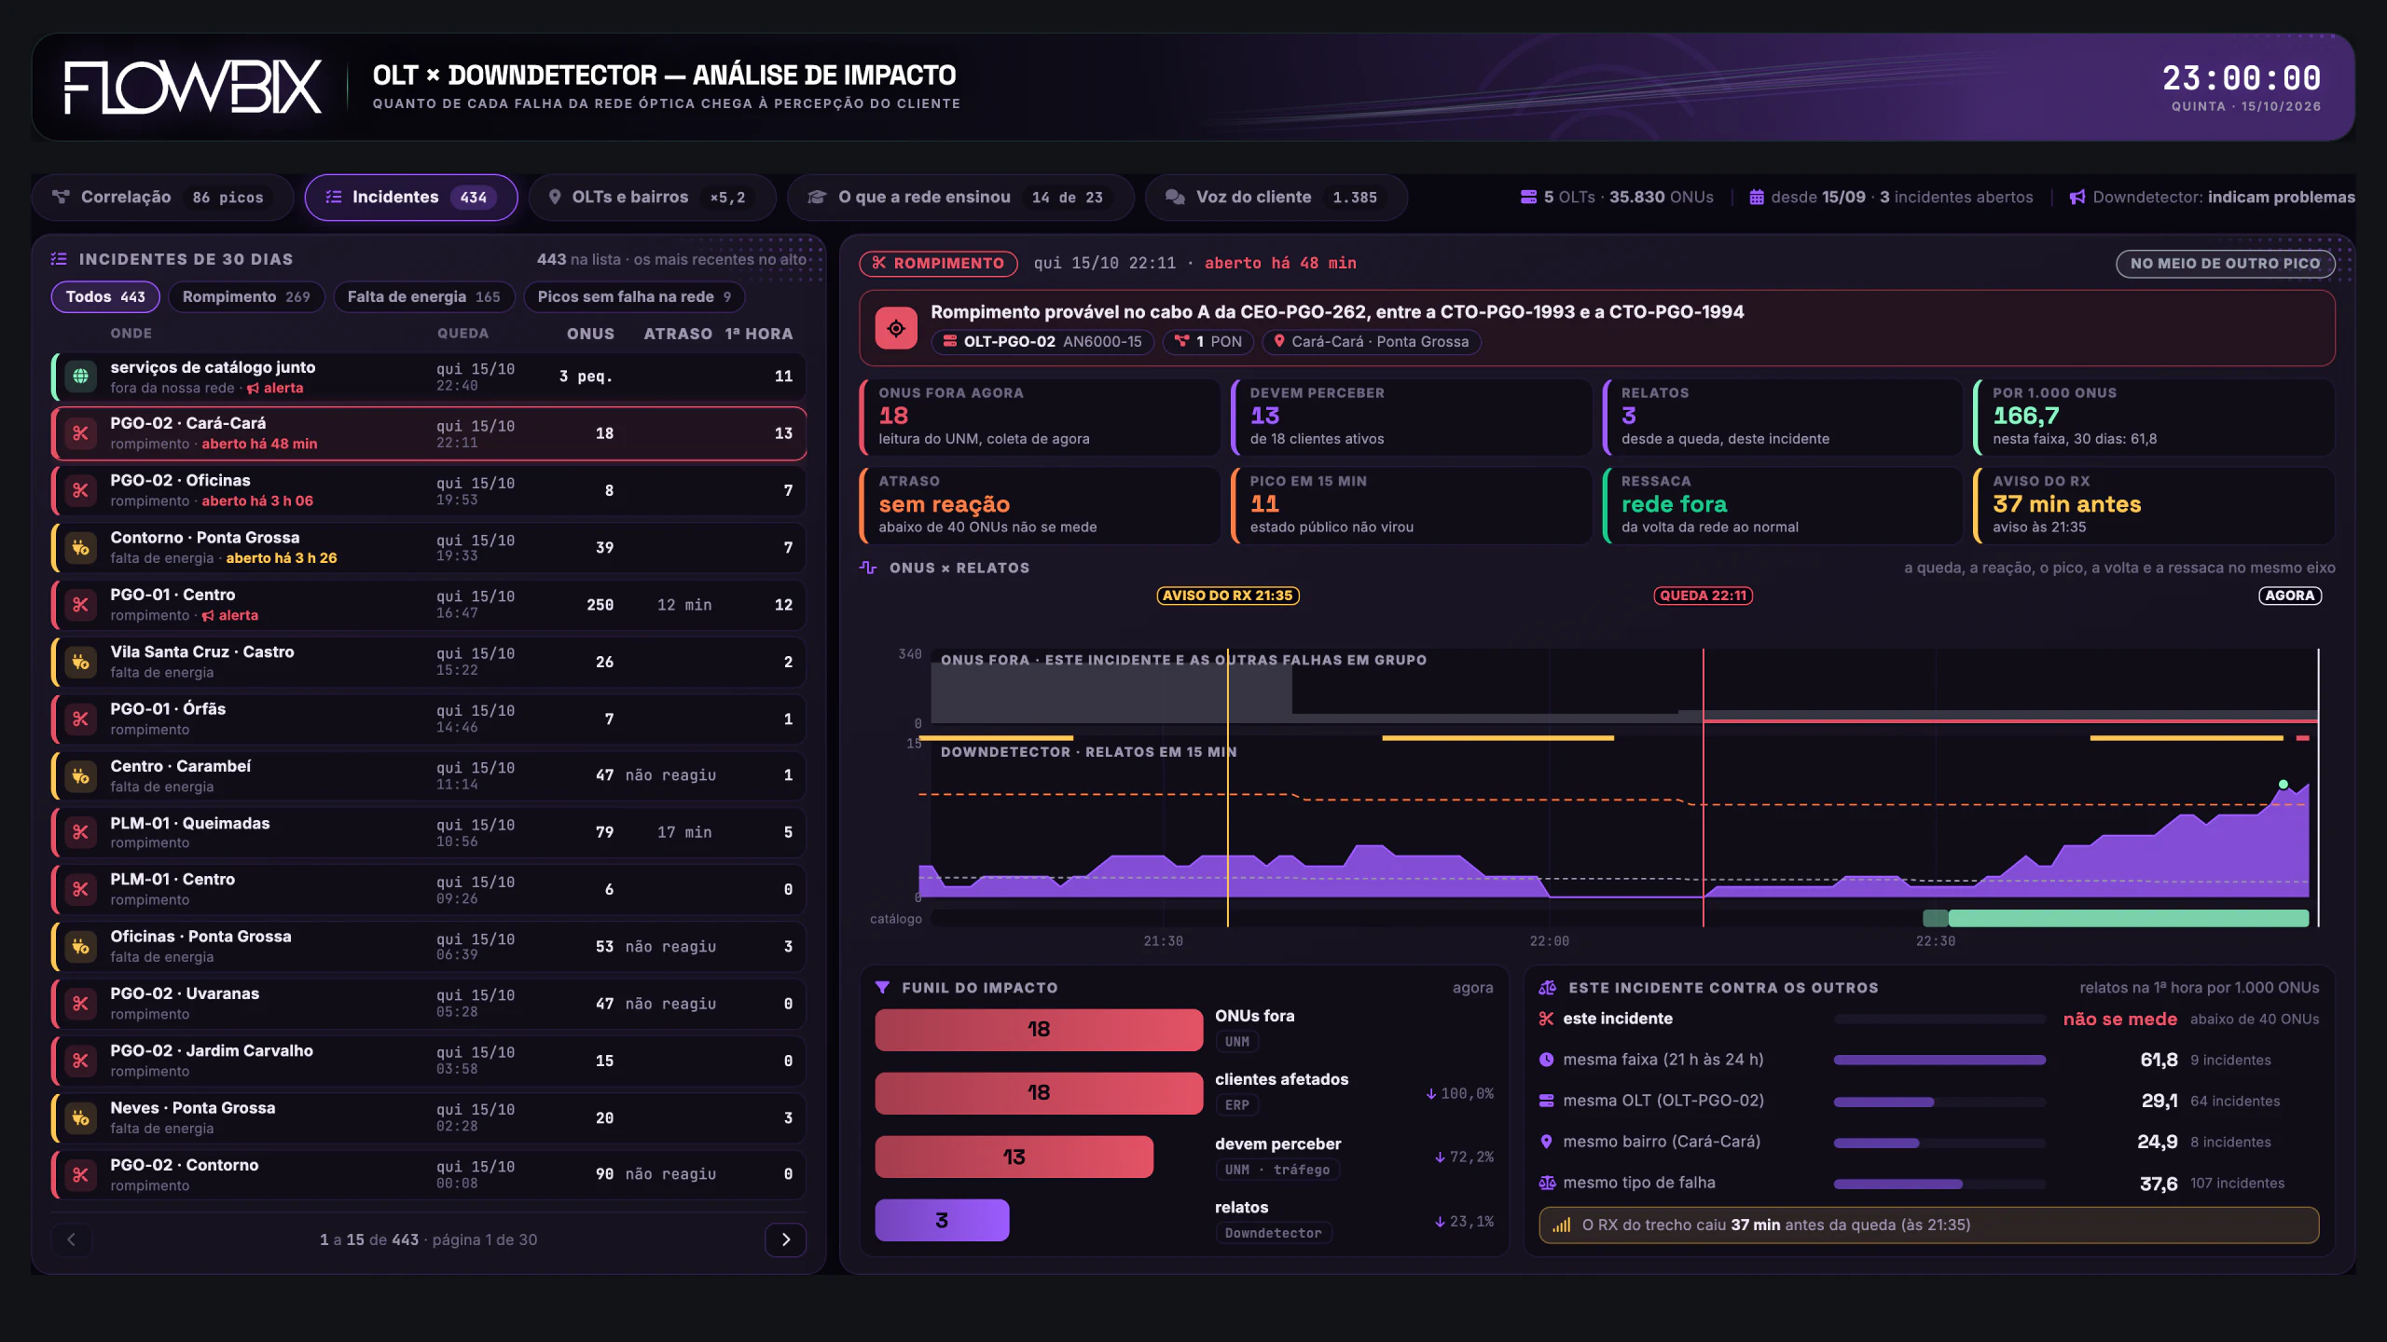Filter list by Falta de energia 165

pyautogui.click(x=423, y=296)
